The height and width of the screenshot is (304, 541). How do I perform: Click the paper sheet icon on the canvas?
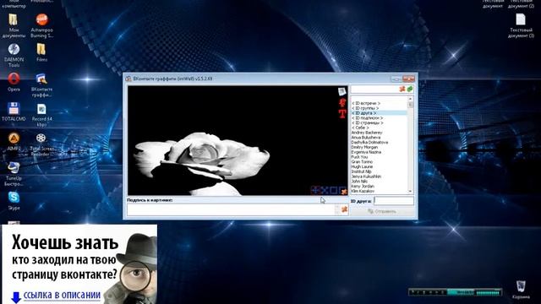tap(342, 91)
